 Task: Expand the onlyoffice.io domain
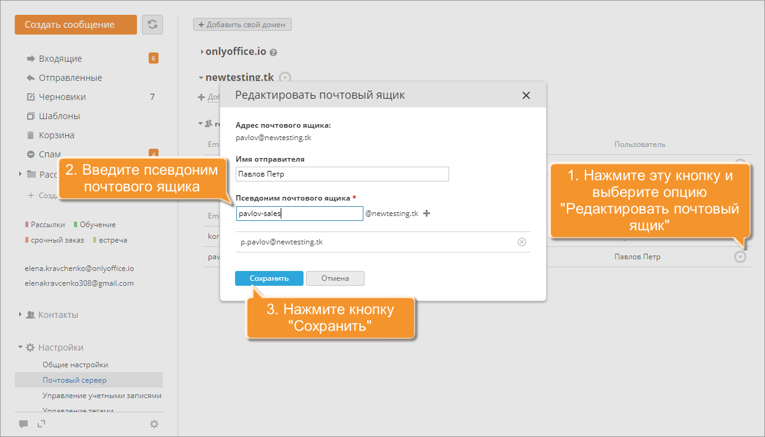click(202, 52)
